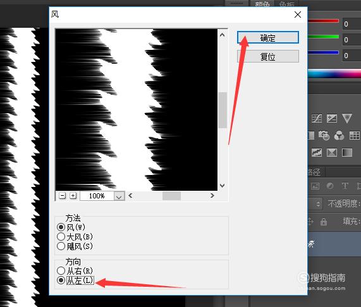Viewport: 361px width, 307px height.
Task: Click the blue channel slider
Action: (323, 52)
